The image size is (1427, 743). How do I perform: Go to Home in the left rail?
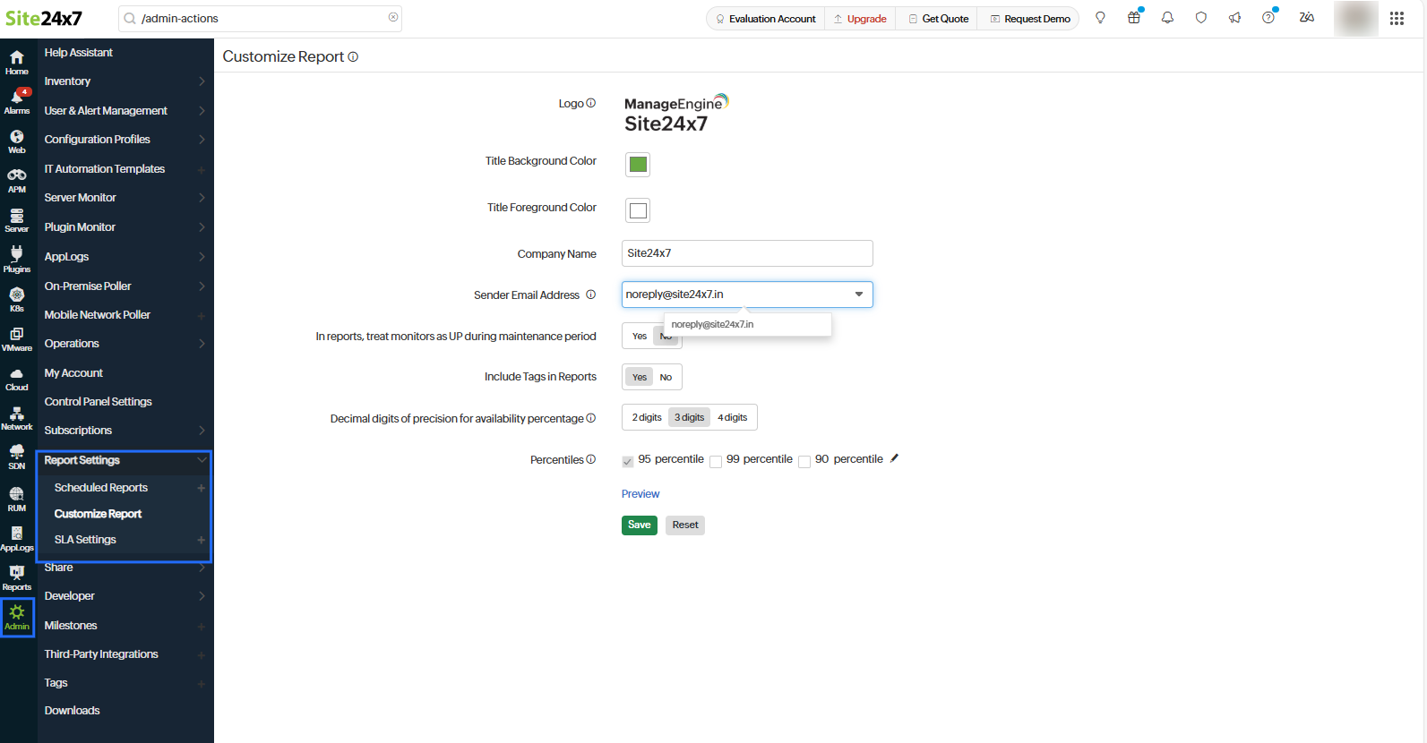tap(17, 62)
